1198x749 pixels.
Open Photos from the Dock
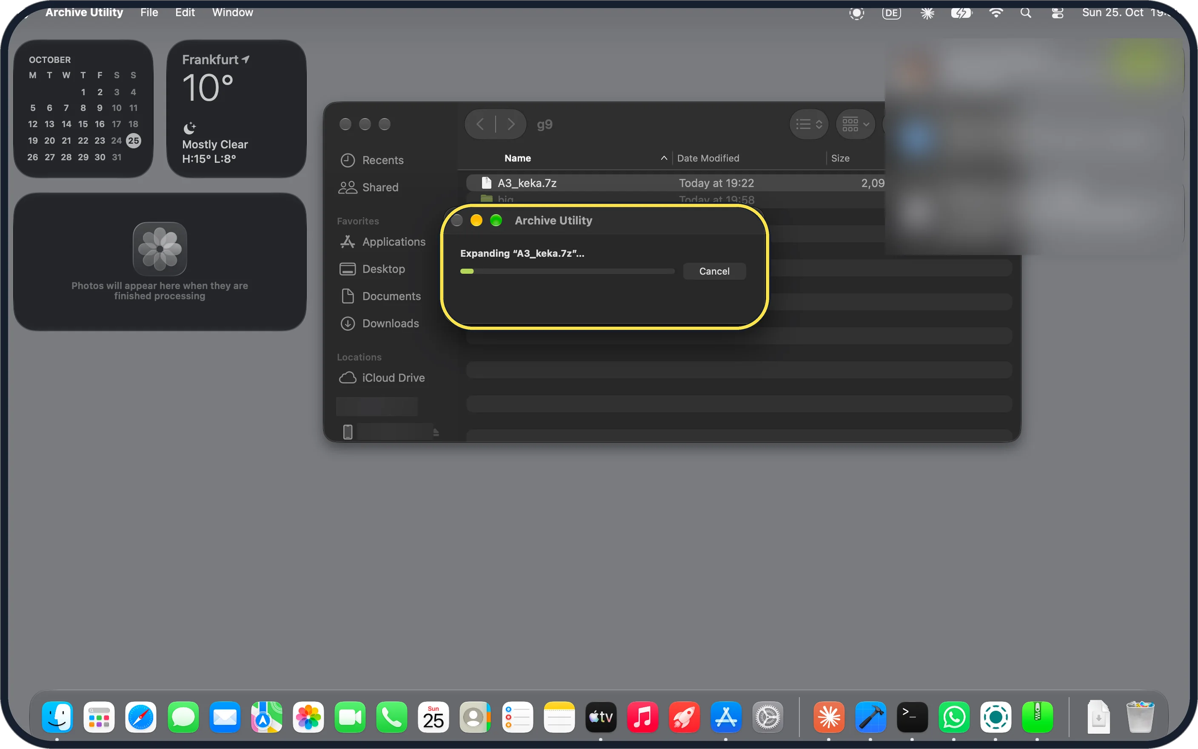click(308, 717)
